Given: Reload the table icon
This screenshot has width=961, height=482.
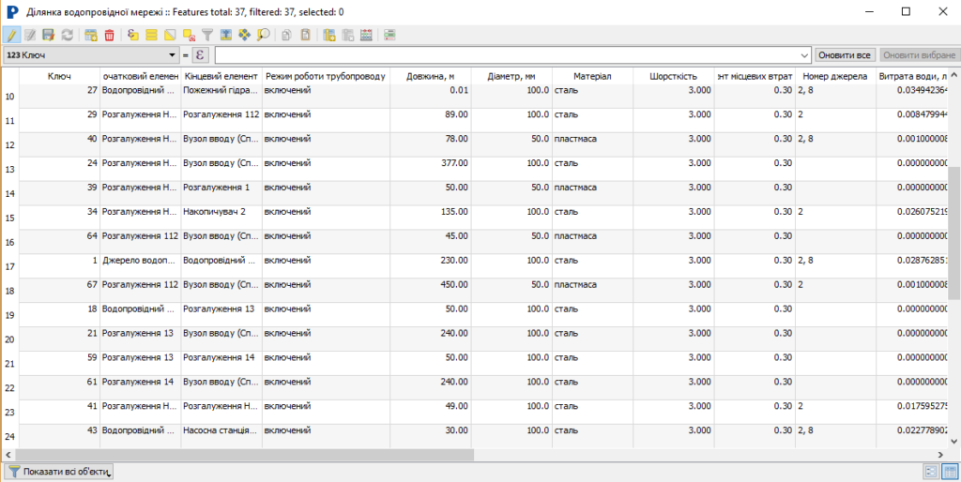Looking at the screenshot, I should [x=67, y=35].
